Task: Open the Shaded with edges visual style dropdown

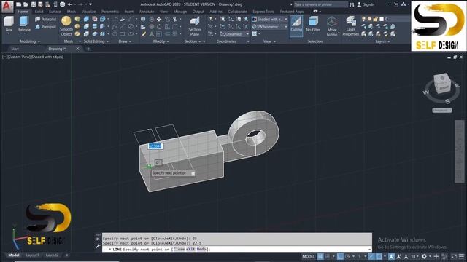Action: pos(270,20)
